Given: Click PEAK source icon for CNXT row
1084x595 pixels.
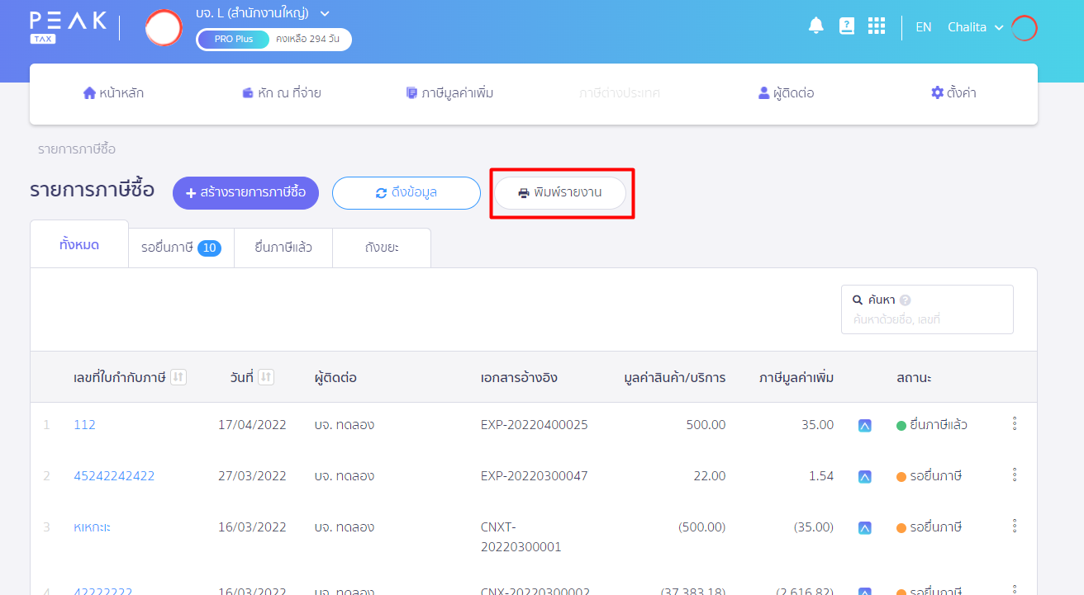Looking at the screenshot, I should click(865, 528).
